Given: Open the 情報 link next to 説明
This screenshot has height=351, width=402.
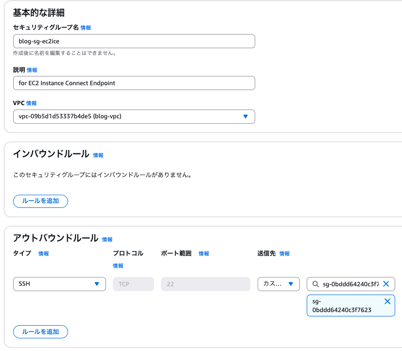Looking at the screenshot, I should 32,70.
